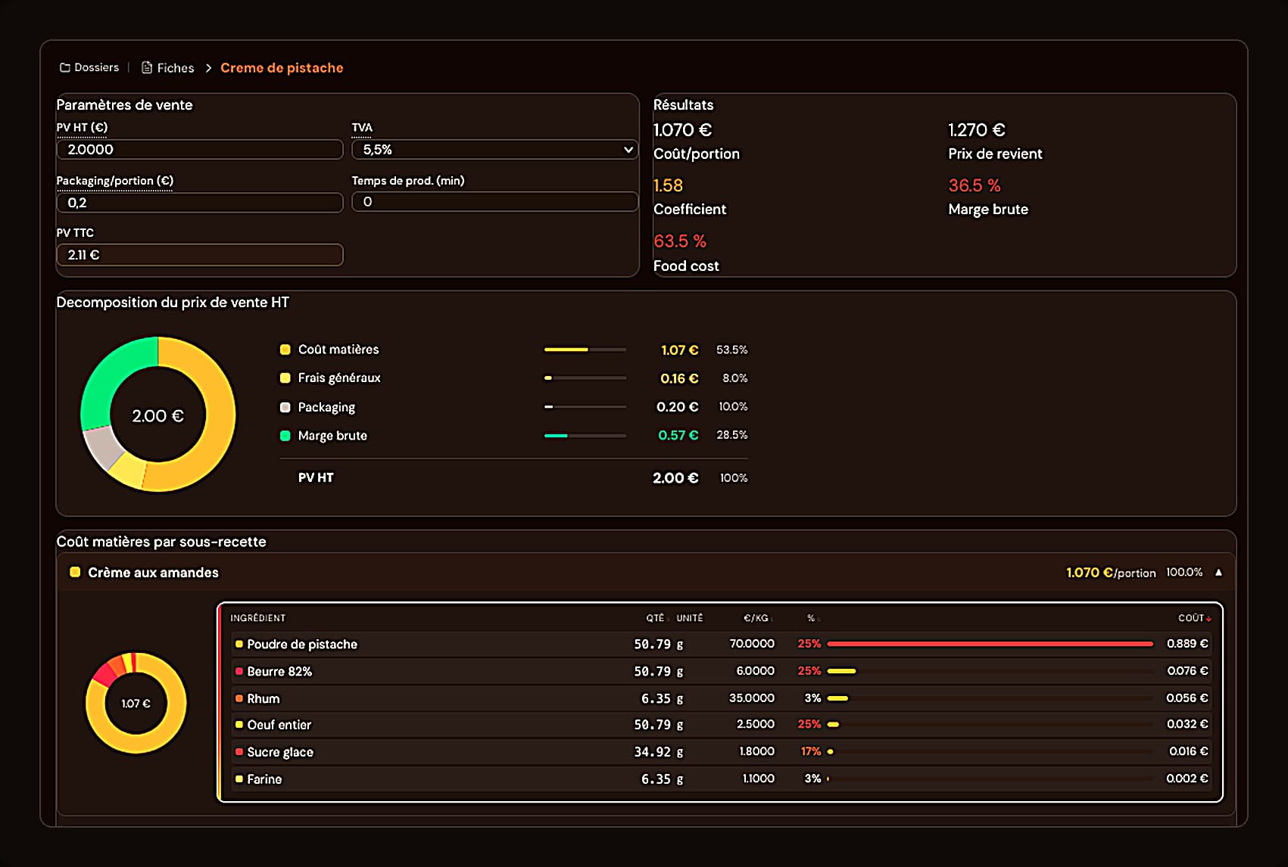Open the Fiches breadcrumb link
The image size is (1288, 867).
click(x=176, y=68)
